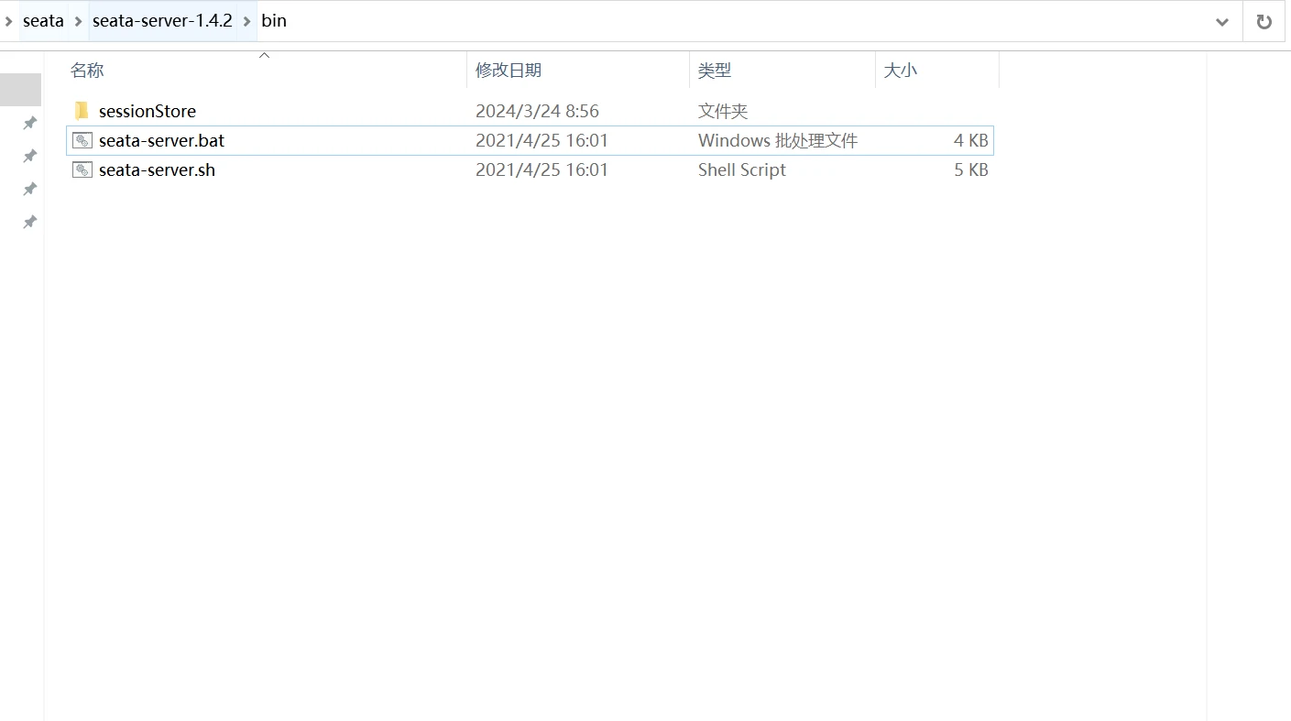
Task: Select the seata-server.sh file name
Action: coord(157,169)
